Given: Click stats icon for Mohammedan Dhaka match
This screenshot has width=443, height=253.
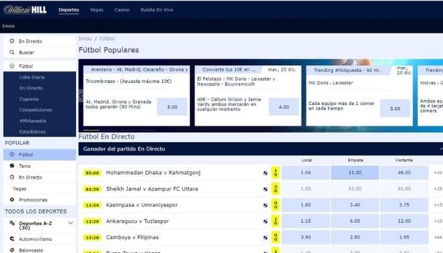Looking at the screenshot, I should point(265,173).
